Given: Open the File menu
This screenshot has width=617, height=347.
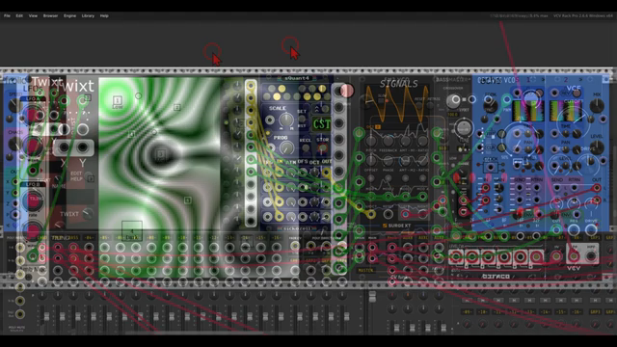Looking at the screenshot, I should [7, 15].
